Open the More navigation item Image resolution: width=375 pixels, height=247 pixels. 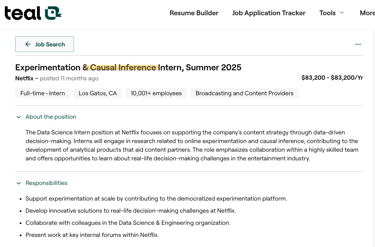tap(367, 13)
